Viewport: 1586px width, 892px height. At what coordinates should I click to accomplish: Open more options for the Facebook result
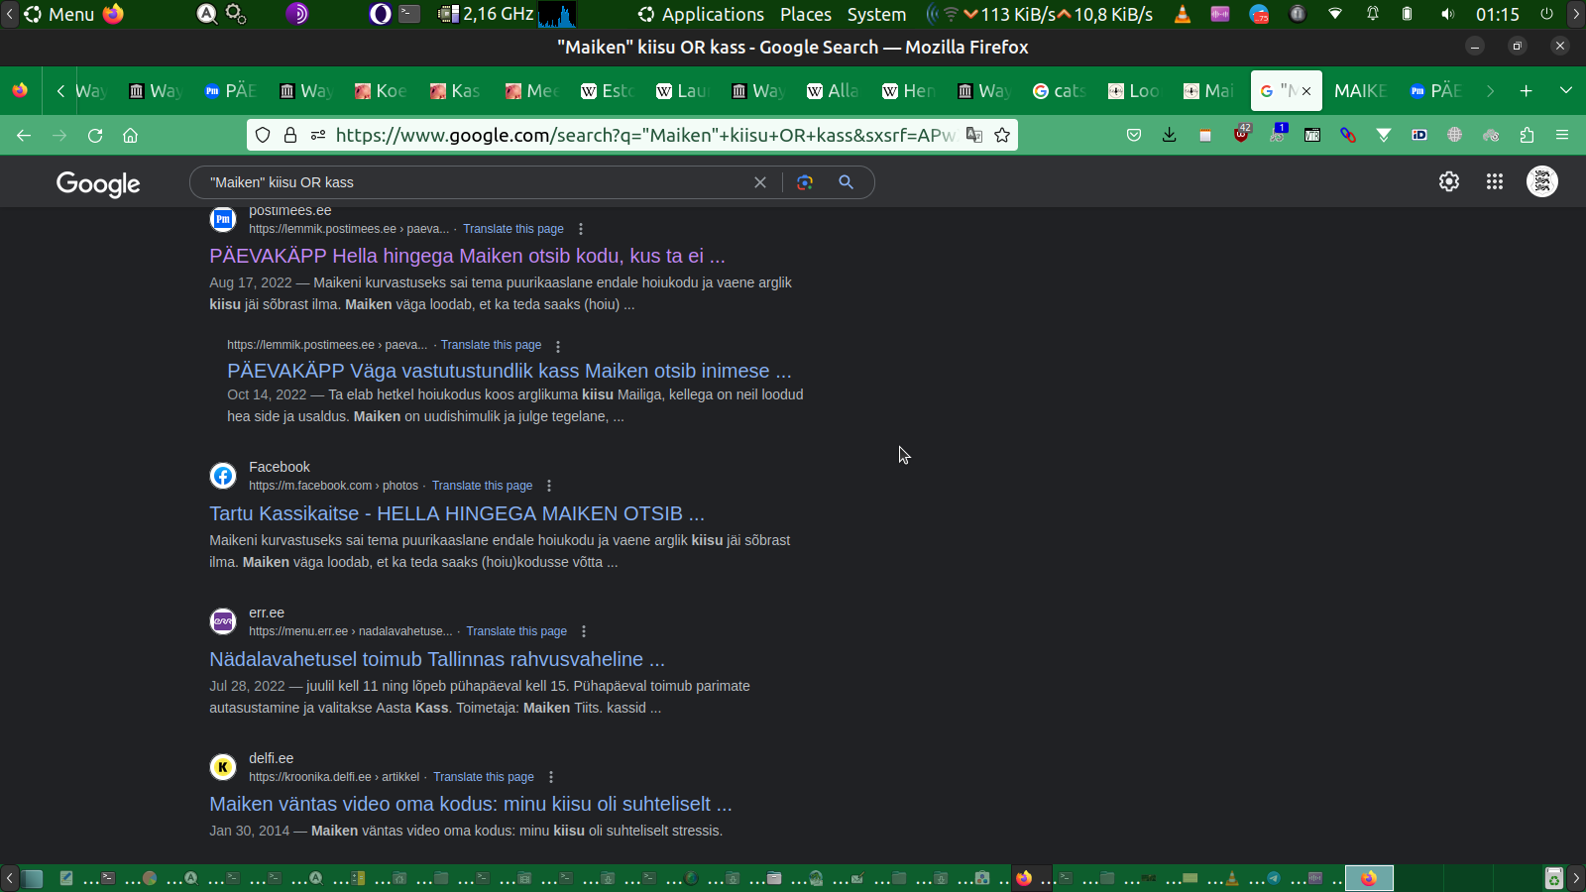pos(549,486)
